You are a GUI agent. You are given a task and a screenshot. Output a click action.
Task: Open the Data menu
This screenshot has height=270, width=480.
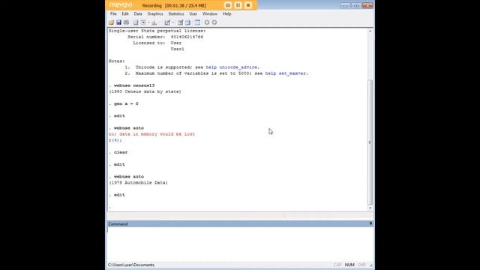click(138, 13)
